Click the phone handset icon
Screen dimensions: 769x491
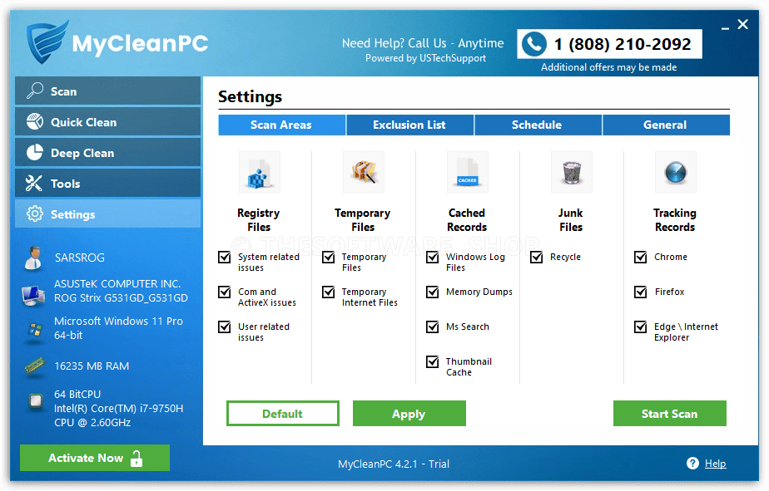click(x=534, y=44)
